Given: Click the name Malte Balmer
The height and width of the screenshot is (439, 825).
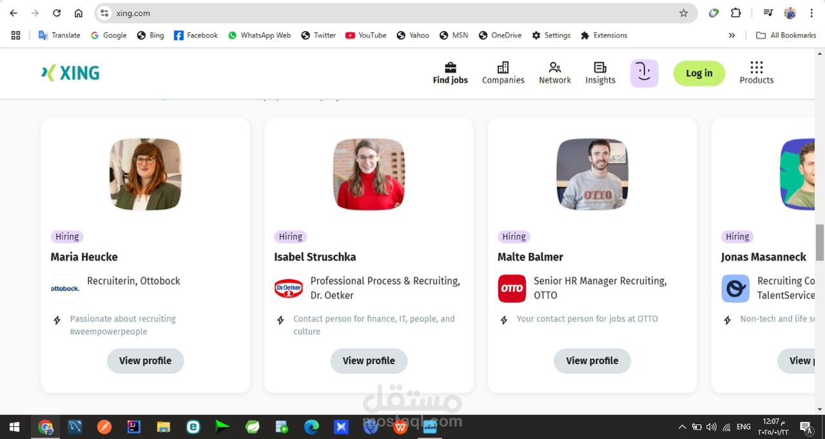Looking at the screenshot, I should tap(530, 257).
